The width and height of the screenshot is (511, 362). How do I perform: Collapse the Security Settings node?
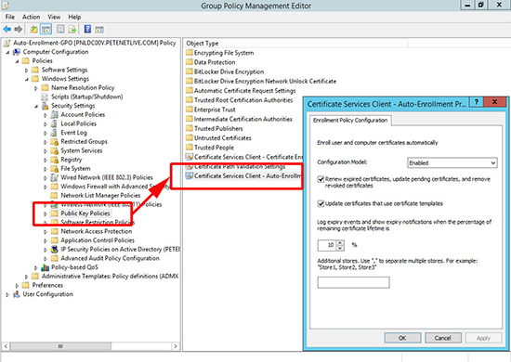click(x=36, y=106)
